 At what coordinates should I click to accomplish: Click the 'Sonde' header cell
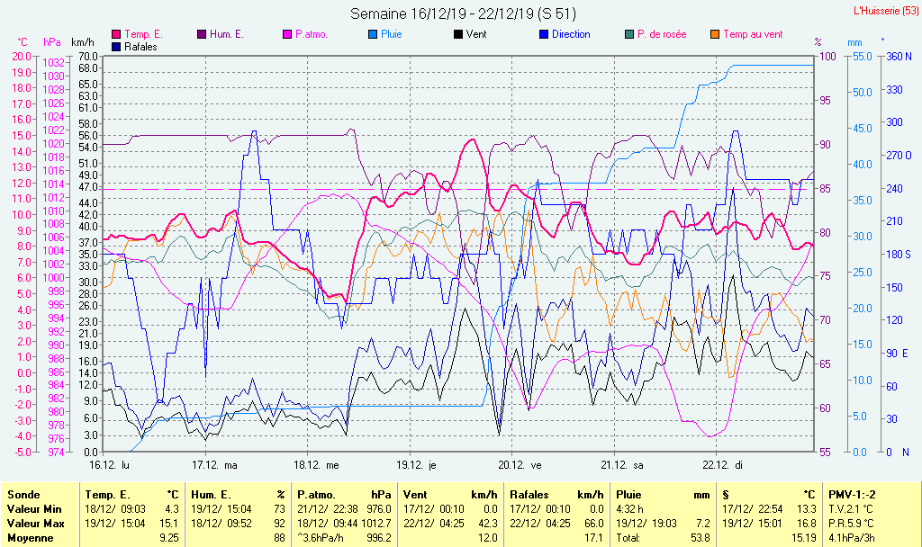coord(23,496)
